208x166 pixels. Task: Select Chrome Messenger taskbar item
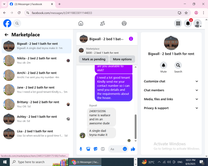[85, 162]
